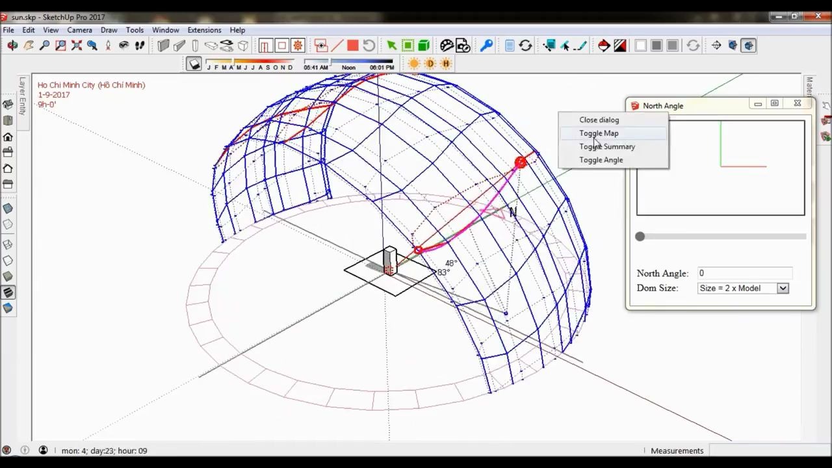Screen dimensions: 832x468
Task: Select the Look Around eye tool
Action: (123, 45)
